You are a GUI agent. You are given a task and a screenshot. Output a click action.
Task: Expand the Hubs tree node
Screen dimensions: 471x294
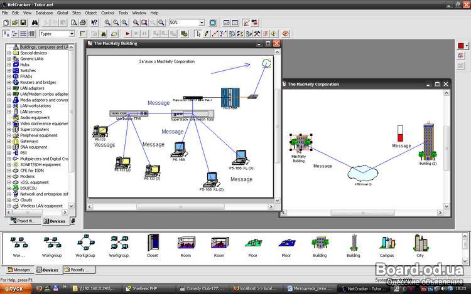pyautogui.click(x=9, y=65)
